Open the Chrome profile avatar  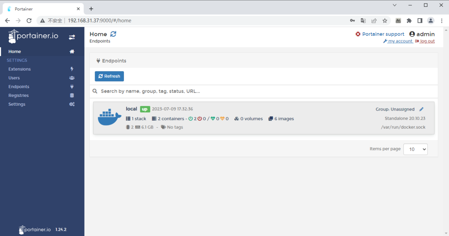(x=431, y=21)
